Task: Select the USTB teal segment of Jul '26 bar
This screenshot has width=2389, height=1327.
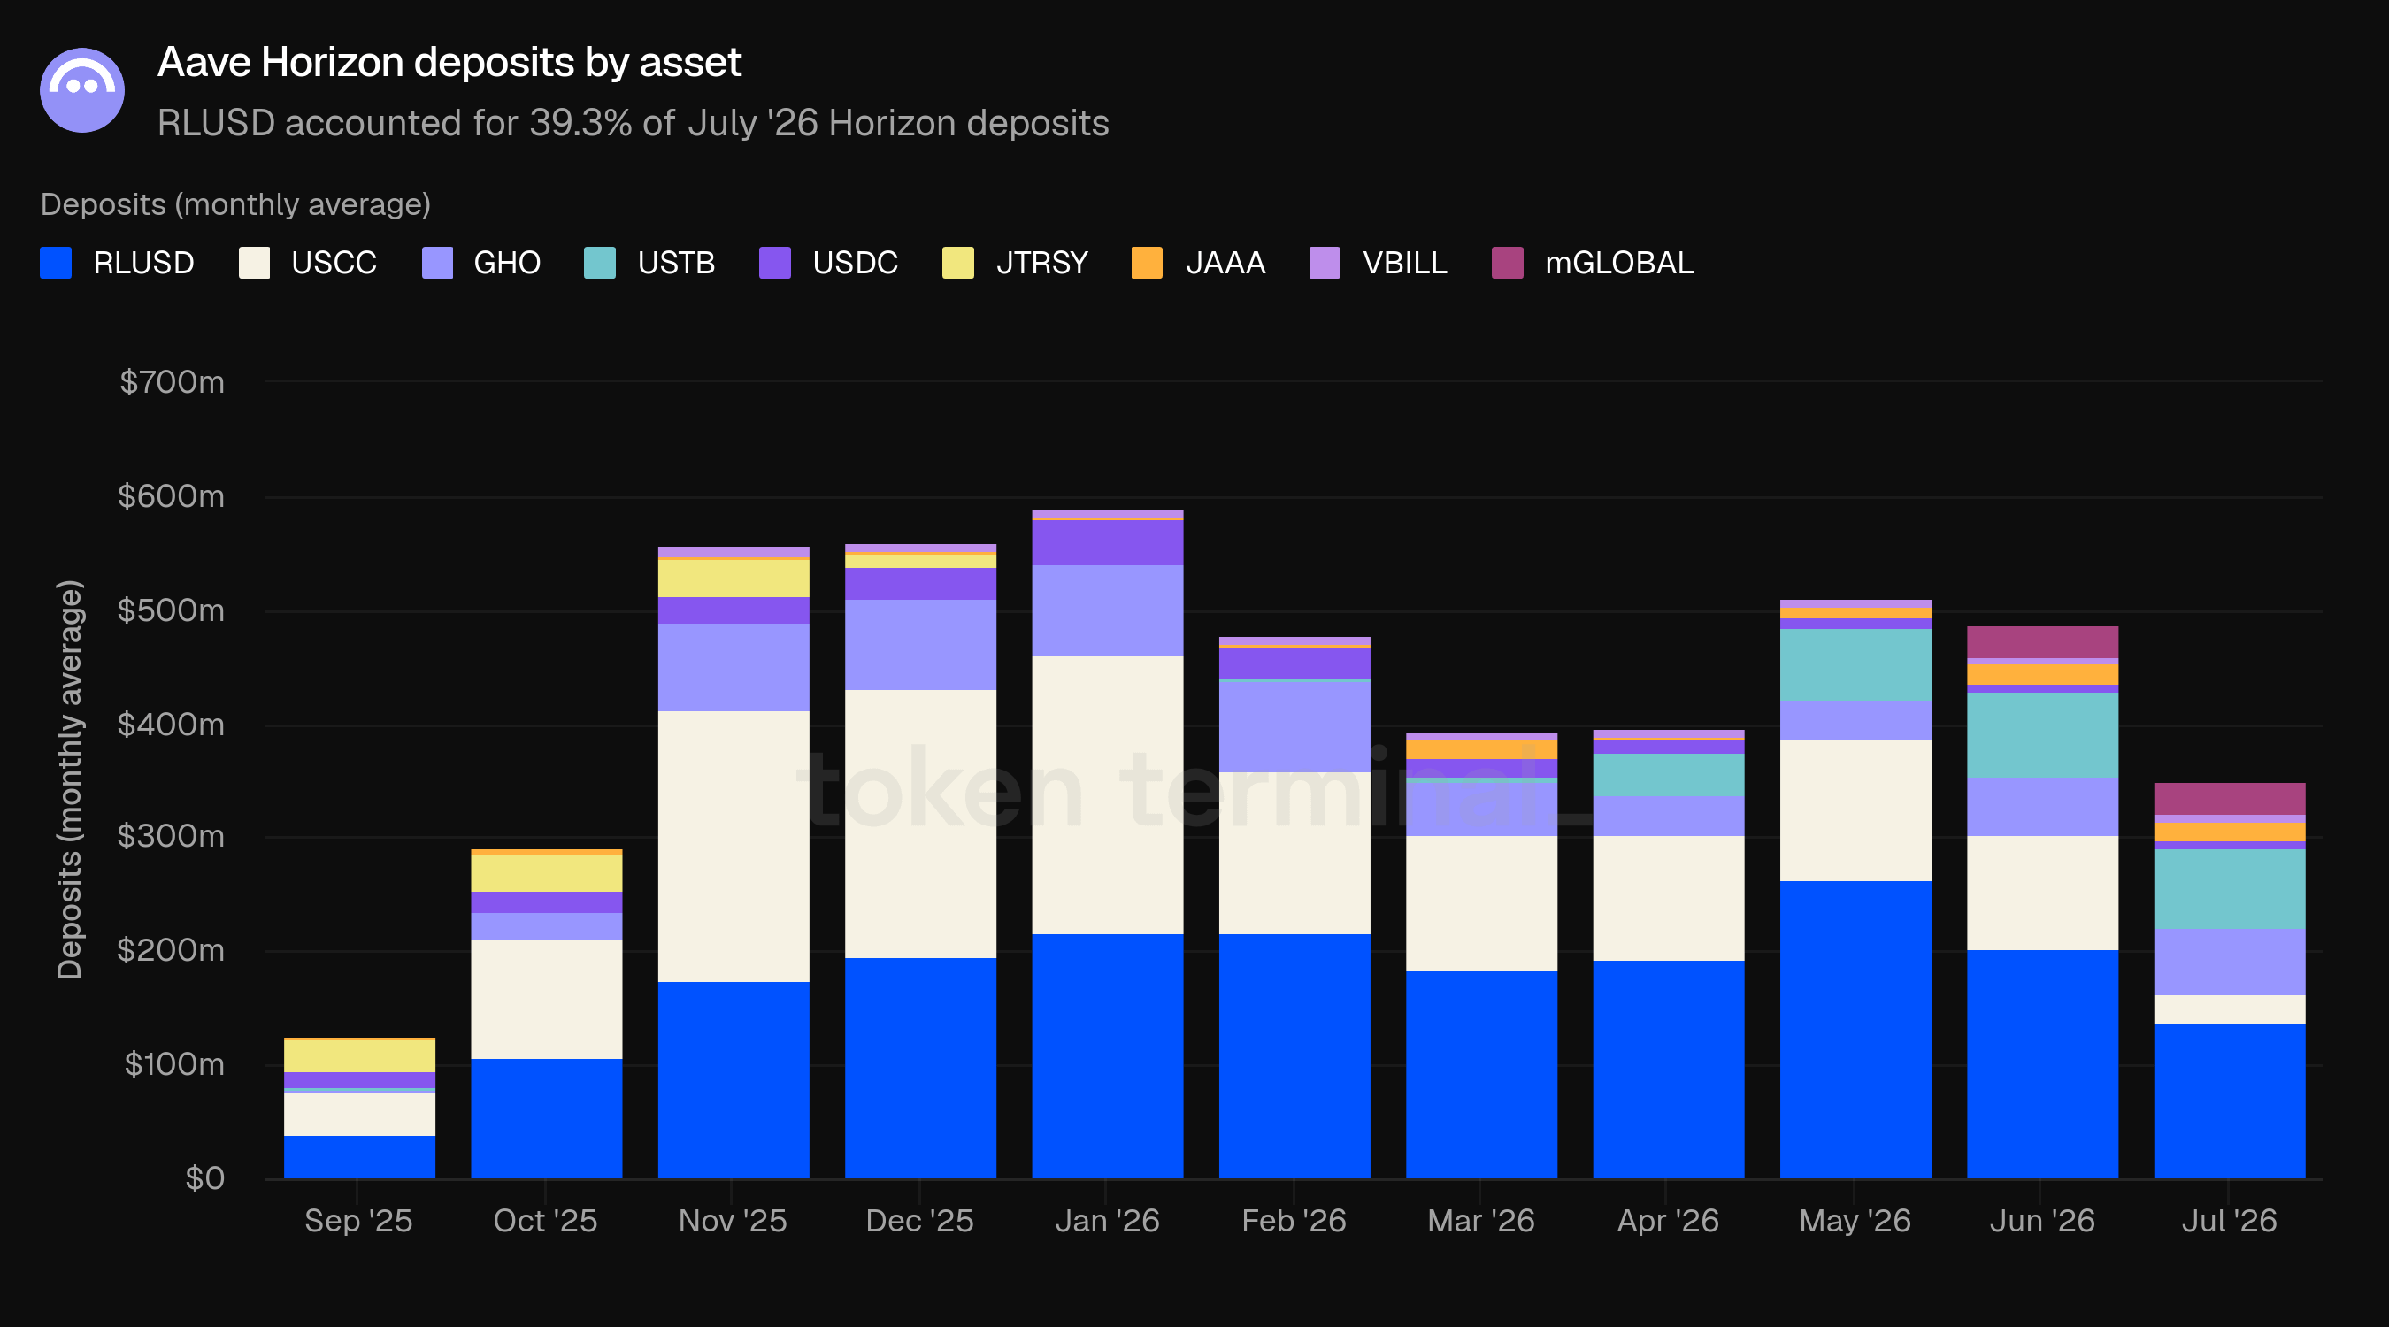Action: click(2230, 889)
